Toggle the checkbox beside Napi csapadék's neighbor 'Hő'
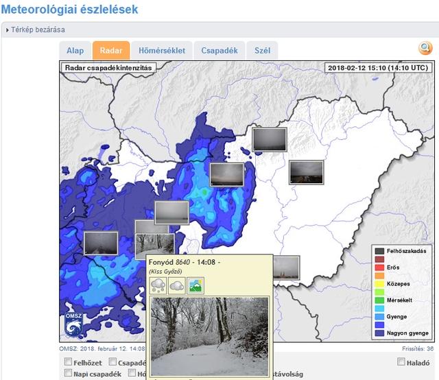The image size is (439, 380). [x=132, y=372]
